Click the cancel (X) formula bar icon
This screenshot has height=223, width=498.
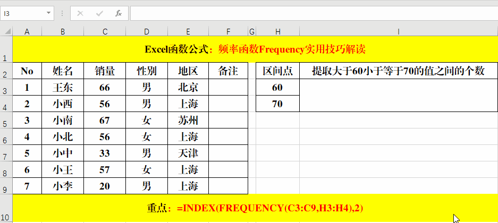point(80,13)
